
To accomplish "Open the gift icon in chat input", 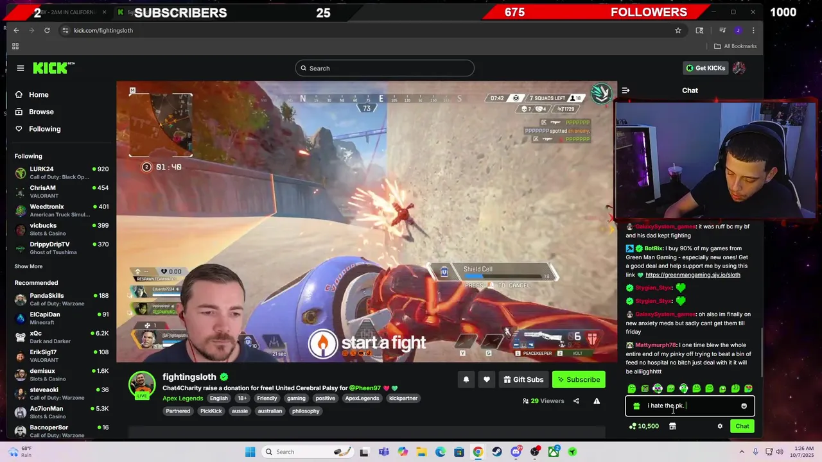I will point(636,406).
